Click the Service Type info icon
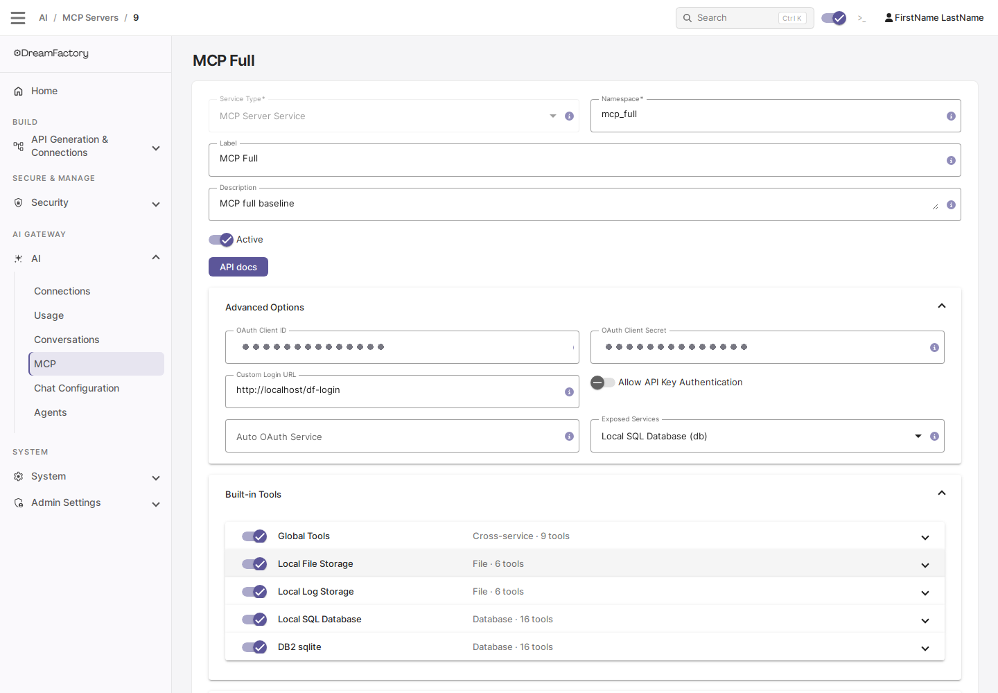The image size is (998, 693). coord(569,116)
